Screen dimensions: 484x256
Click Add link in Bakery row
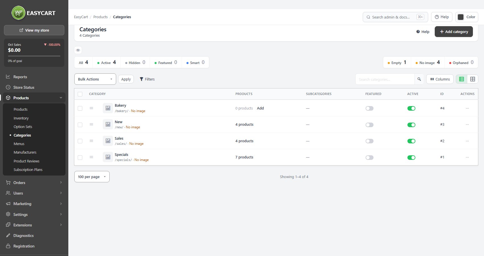coord(260,108)
